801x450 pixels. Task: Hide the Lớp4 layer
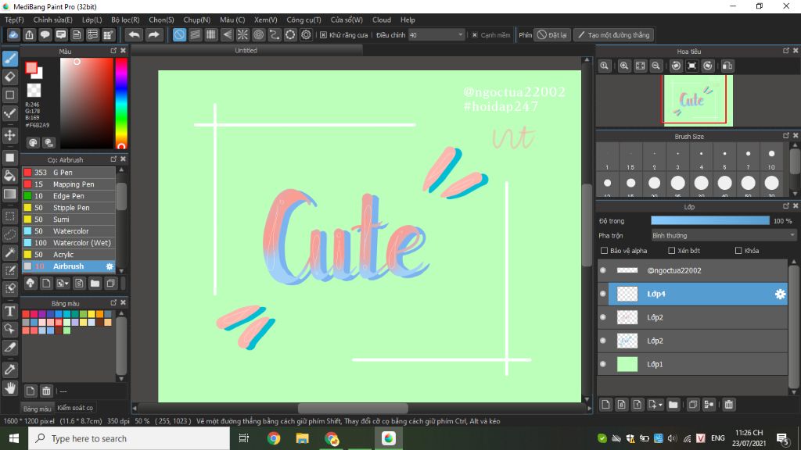point(603,294)
